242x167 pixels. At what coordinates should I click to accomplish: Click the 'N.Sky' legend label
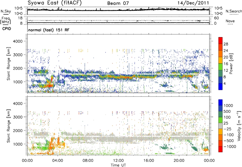6,11
